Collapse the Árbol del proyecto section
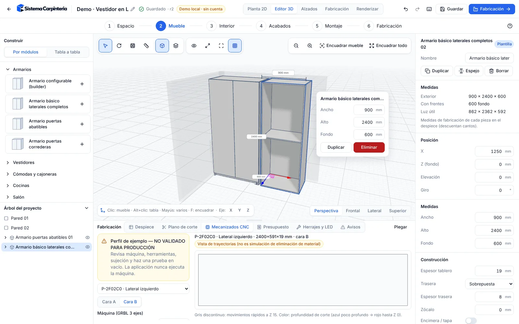Viewport: 519px width, 324px height. (87, 208)
